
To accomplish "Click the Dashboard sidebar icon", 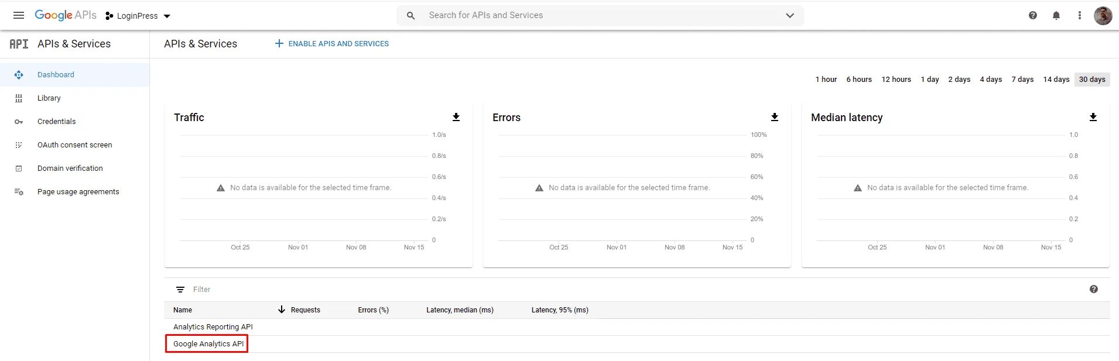I will [x=19, y=74].
